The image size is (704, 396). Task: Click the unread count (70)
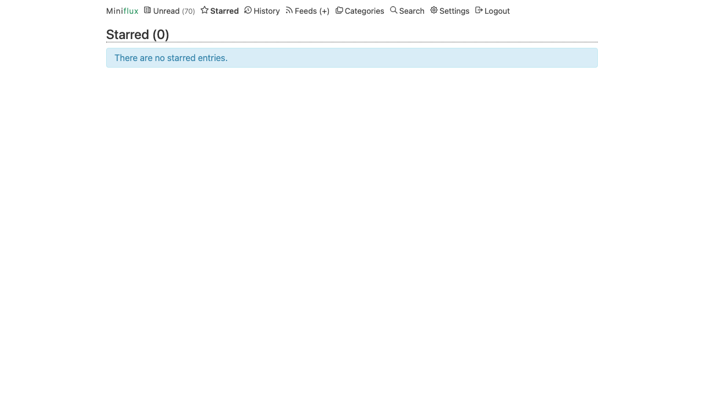point(189,11)
